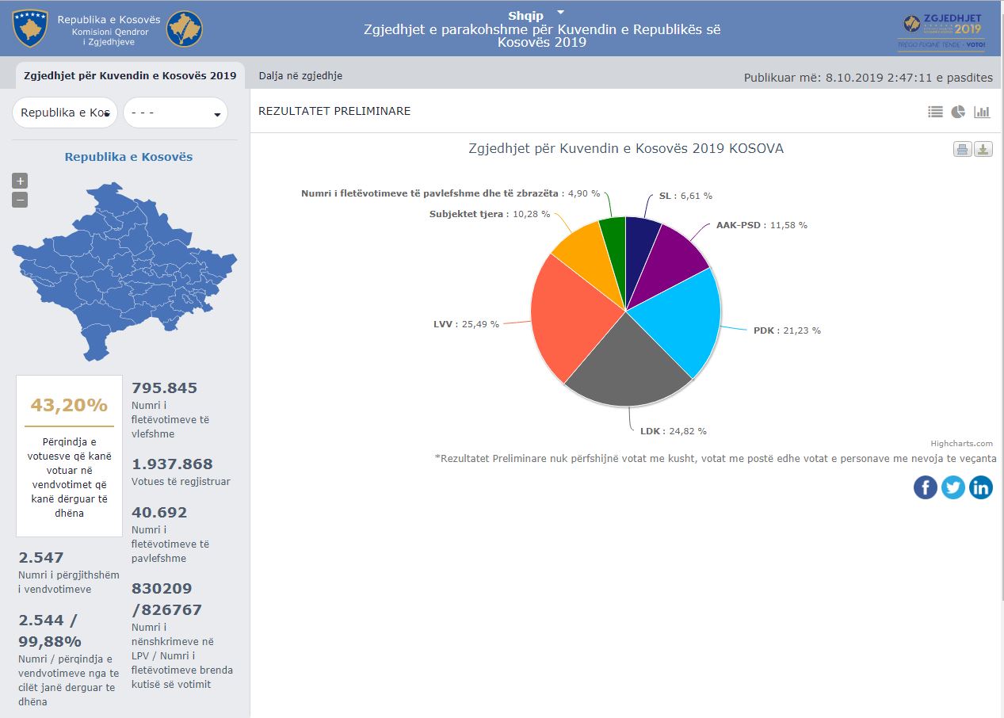Screen dimensions: 1004x718
Task: Share results on LinkedIn
Action: 980,487
